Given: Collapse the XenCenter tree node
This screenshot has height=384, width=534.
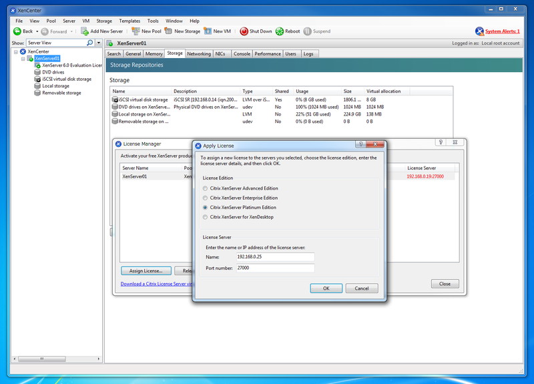Looking at the screenshot, I should point(15,52).
